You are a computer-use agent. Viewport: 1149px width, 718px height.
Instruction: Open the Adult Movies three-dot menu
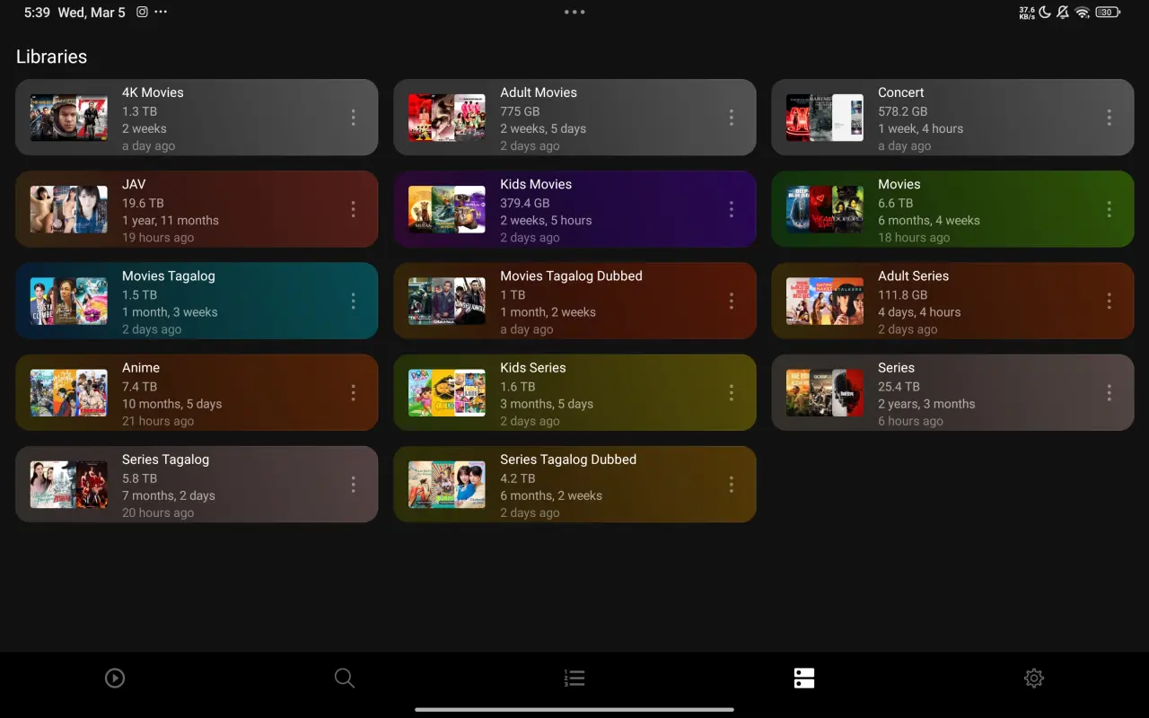tap(731, 118)
